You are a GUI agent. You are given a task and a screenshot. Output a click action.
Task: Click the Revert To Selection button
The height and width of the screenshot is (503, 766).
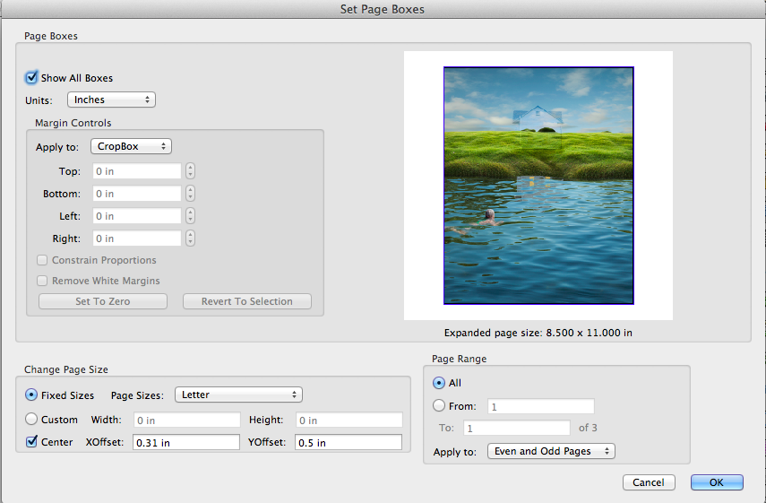pos(247,301)
